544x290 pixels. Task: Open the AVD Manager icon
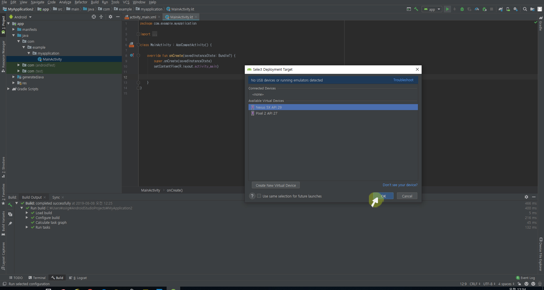[x=508, y=9]
